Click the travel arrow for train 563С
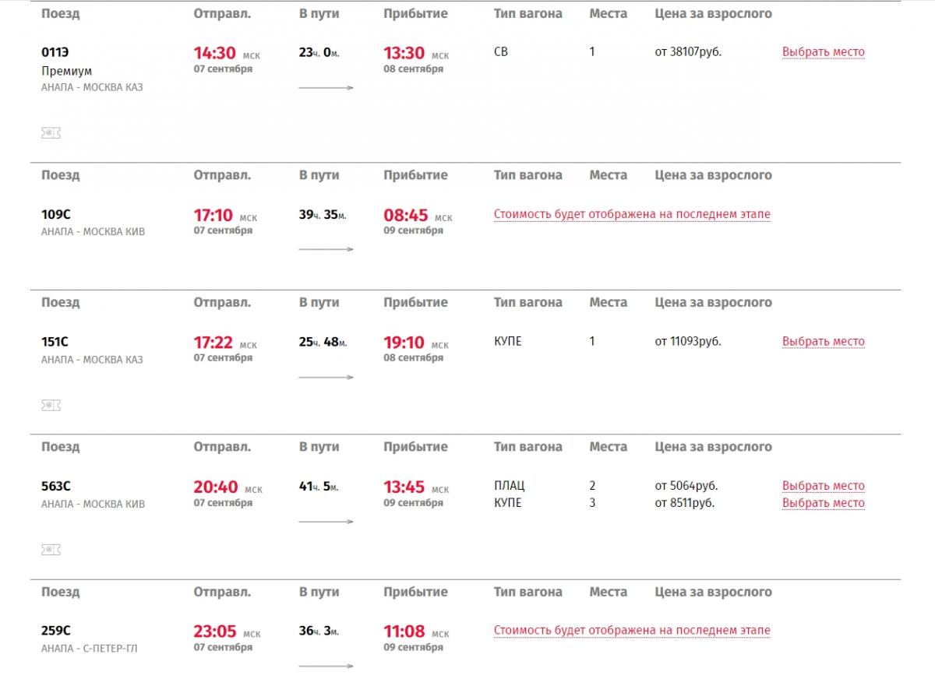935x693 pixels. 326,522
